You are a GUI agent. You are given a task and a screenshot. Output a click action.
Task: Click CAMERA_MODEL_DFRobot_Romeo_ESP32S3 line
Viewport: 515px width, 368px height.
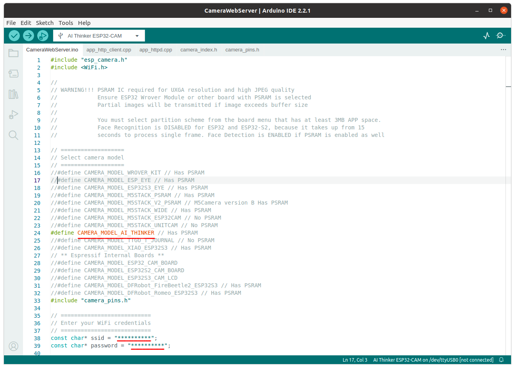pos(146,293)
